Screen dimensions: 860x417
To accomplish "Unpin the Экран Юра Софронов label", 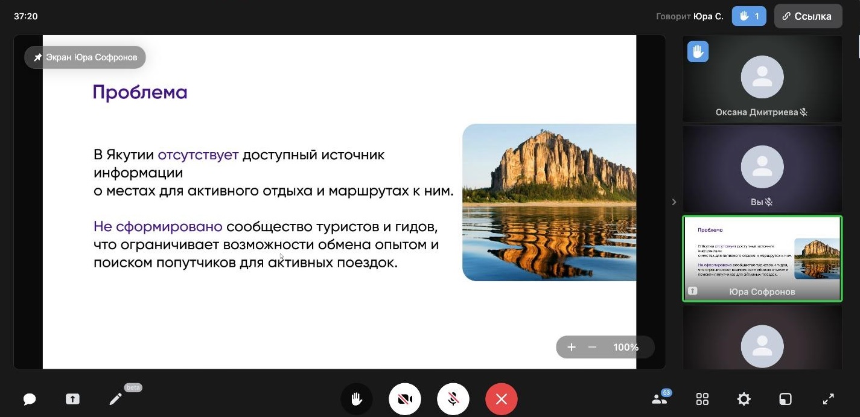I will (x=85, y=57).
